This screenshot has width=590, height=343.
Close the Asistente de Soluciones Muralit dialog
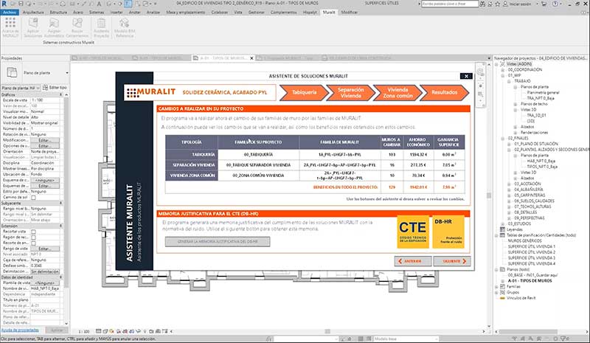466,76
